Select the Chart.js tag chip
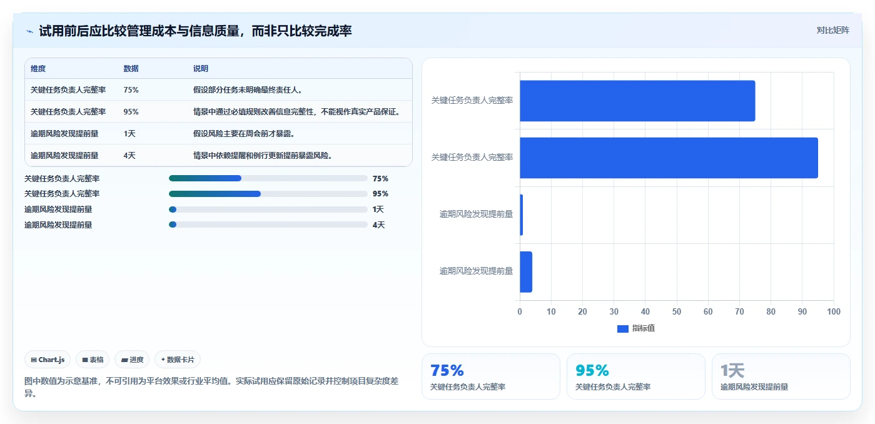 tap(48, 360)
